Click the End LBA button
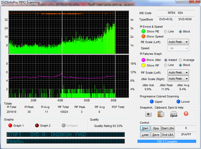This screenshot has width=201, height=149. pos(168,135)
